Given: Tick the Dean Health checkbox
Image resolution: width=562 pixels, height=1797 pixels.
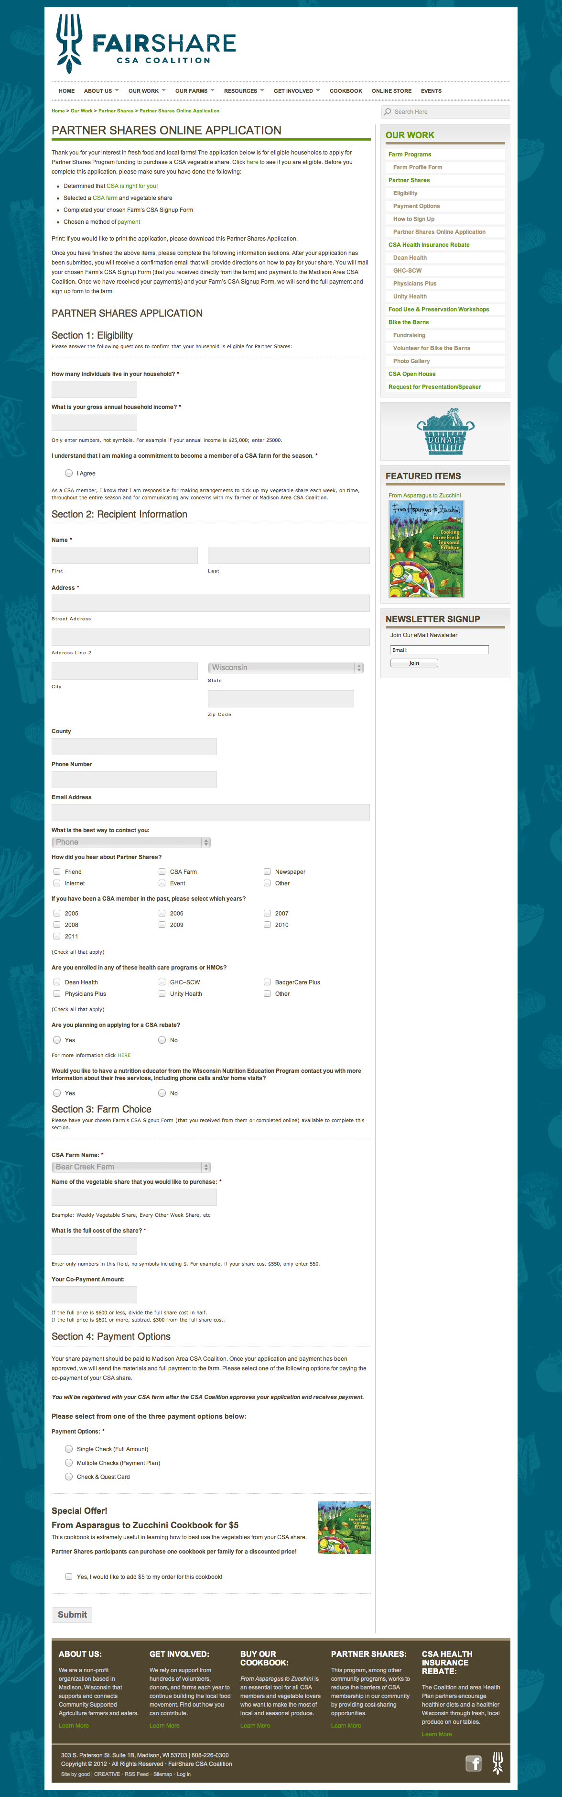Looking at the screenshot, I should pyautogui.click(x=57, y=981).
